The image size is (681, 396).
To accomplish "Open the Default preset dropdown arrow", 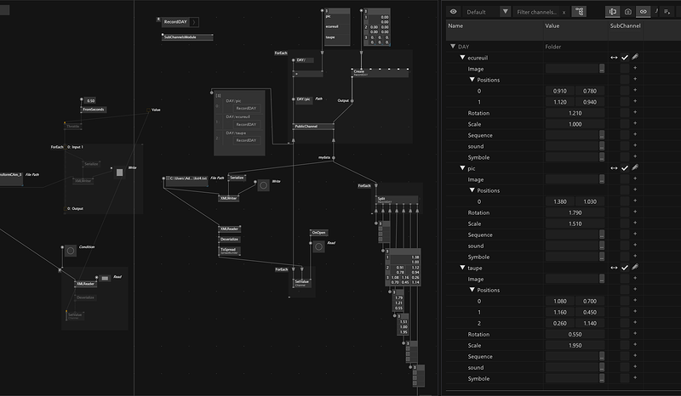I will coord(506,12).
